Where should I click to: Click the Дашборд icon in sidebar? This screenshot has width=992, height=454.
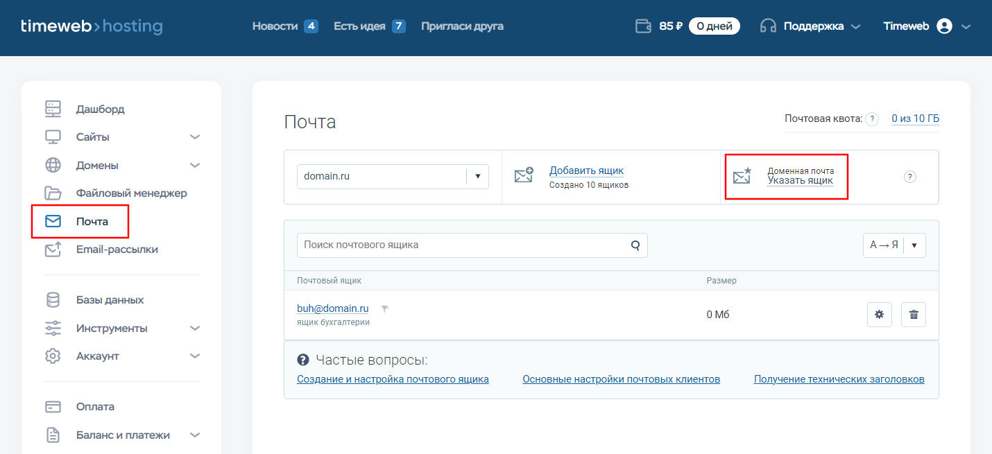click(52, 109)
